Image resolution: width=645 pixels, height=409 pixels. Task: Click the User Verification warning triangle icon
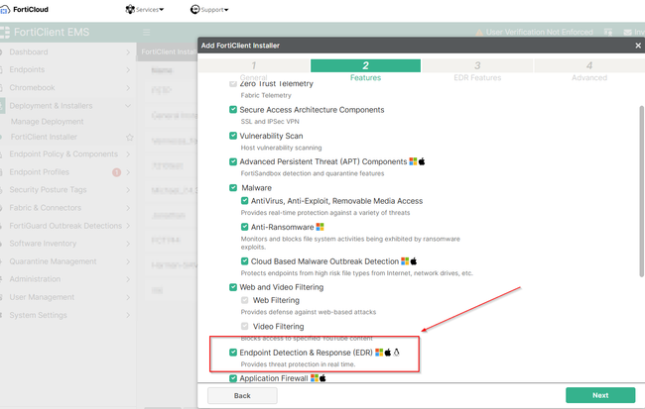[479, 32]
